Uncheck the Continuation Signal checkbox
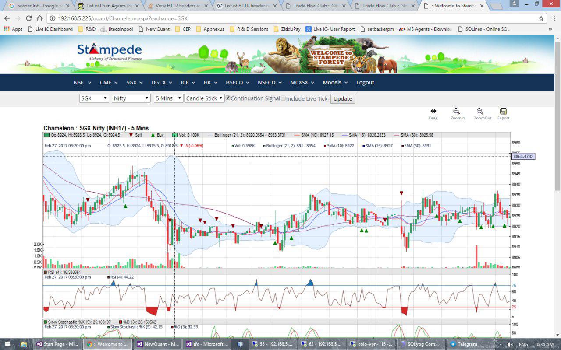 (x=228, y=98)
